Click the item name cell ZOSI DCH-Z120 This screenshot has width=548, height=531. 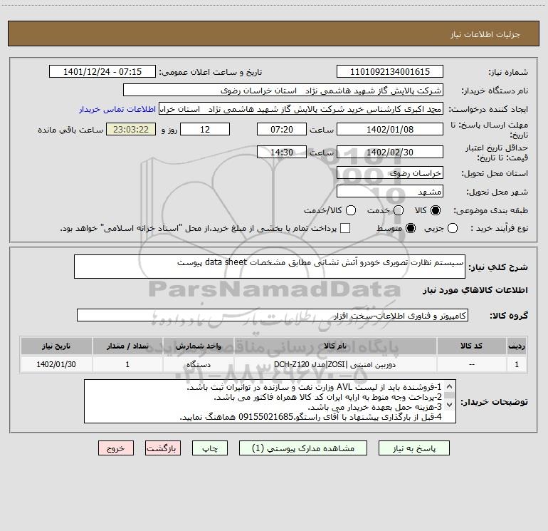coord(335,364)
